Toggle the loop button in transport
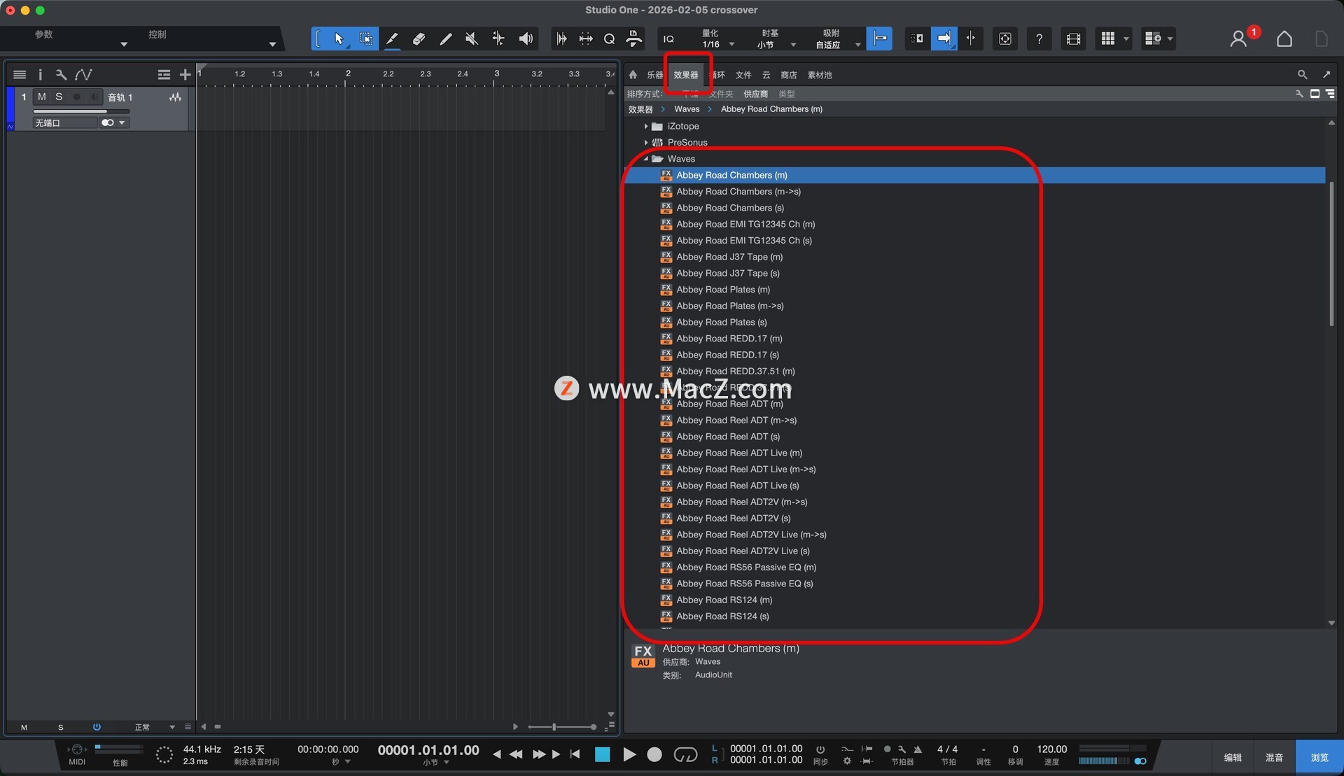1344x776 pixels. tap(685, 754)
